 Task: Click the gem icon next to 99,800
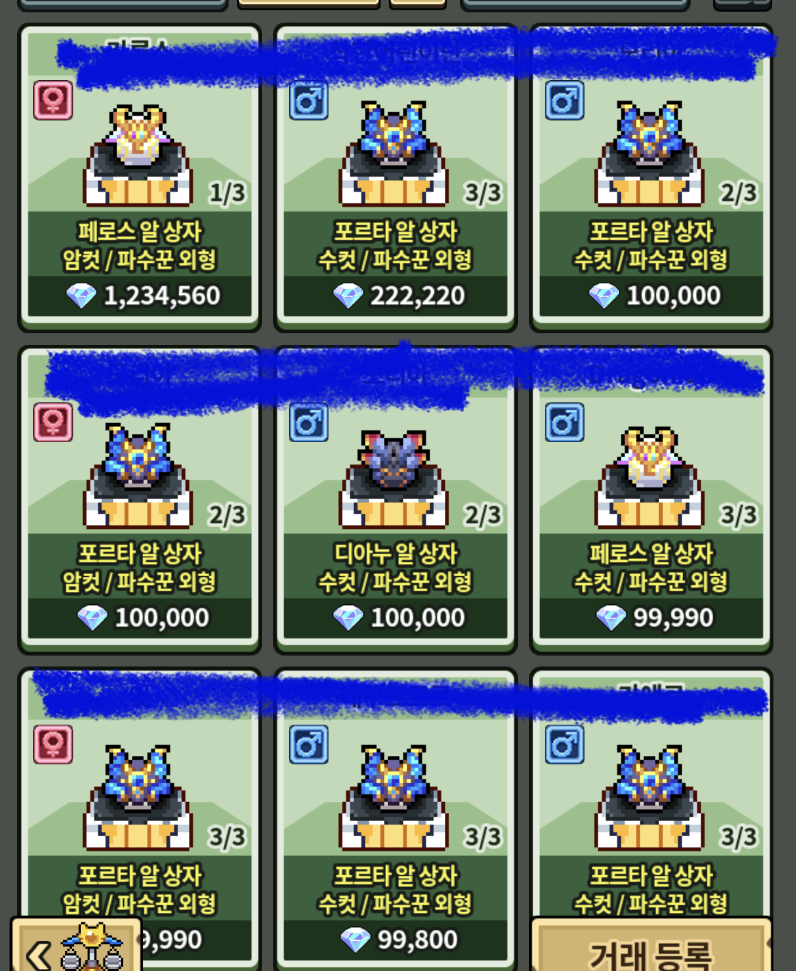pyautogui.click(x=355, y=940)
